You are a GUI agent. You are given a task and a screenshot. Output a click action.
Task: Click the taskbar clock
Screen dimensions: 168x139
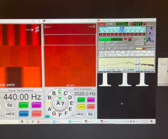[x=145, y=121]
